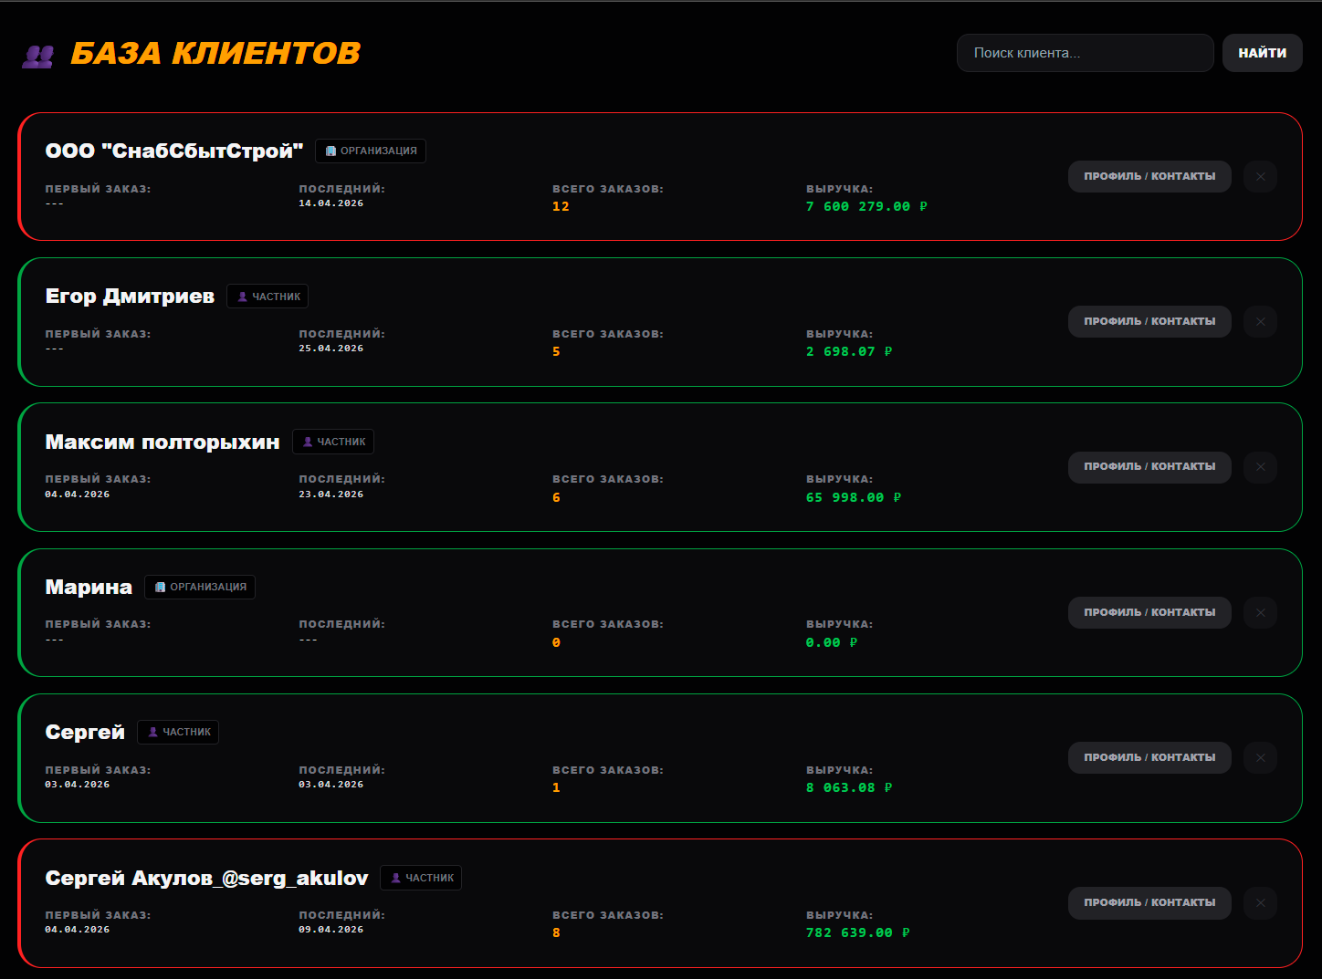This screenshot has width=1322, height=979.
Task: Delete the Сергей client with X icon
Action: [x=1260, y=757]
